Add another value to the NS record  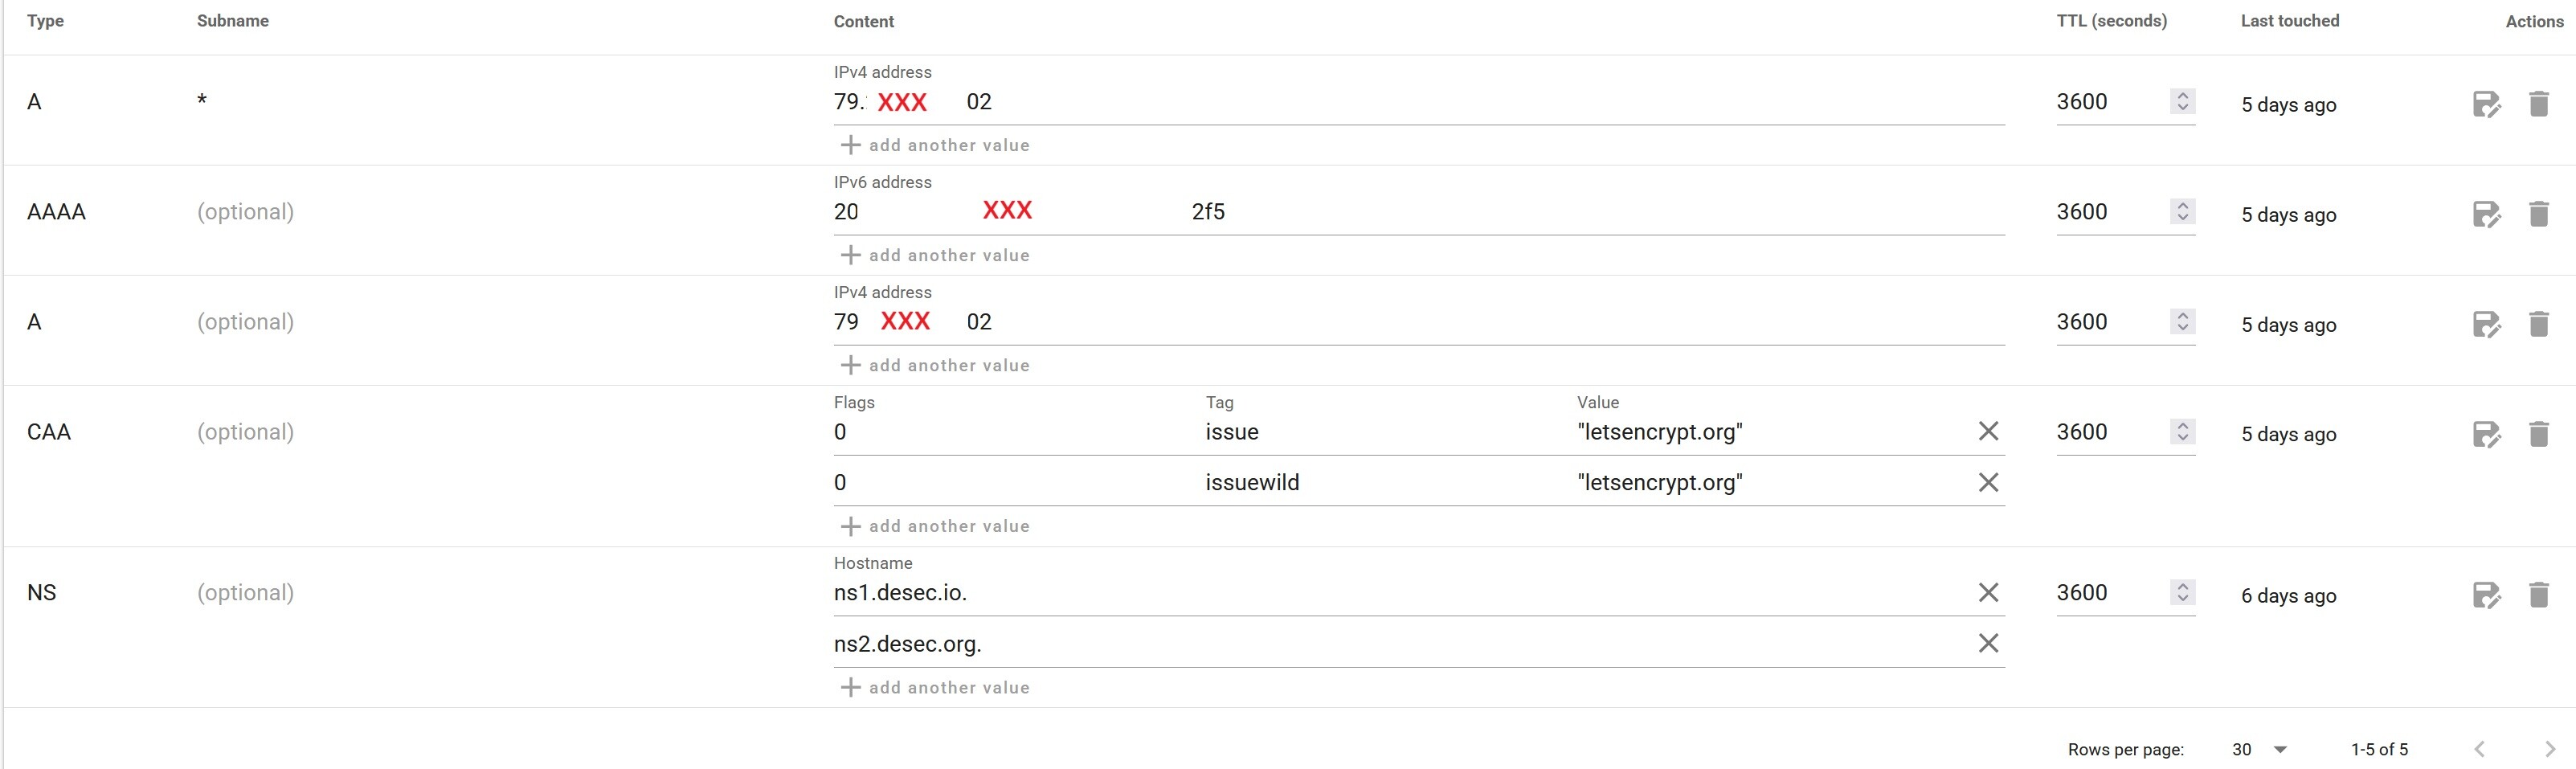pyautogui.click(x=935, y=687)
